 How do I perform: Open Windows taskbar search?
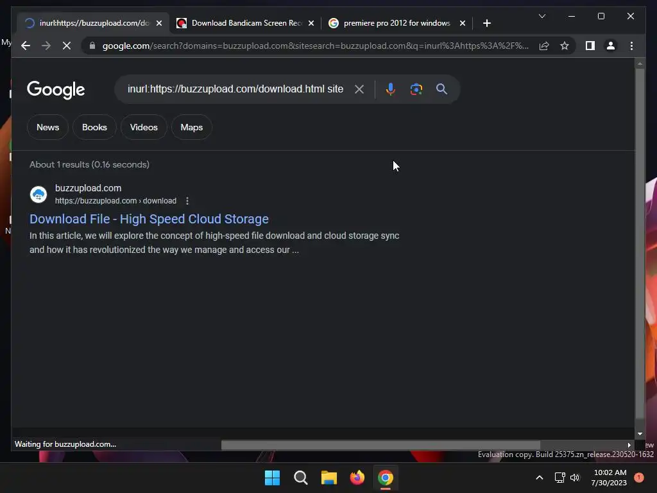[x=301, y=478]
